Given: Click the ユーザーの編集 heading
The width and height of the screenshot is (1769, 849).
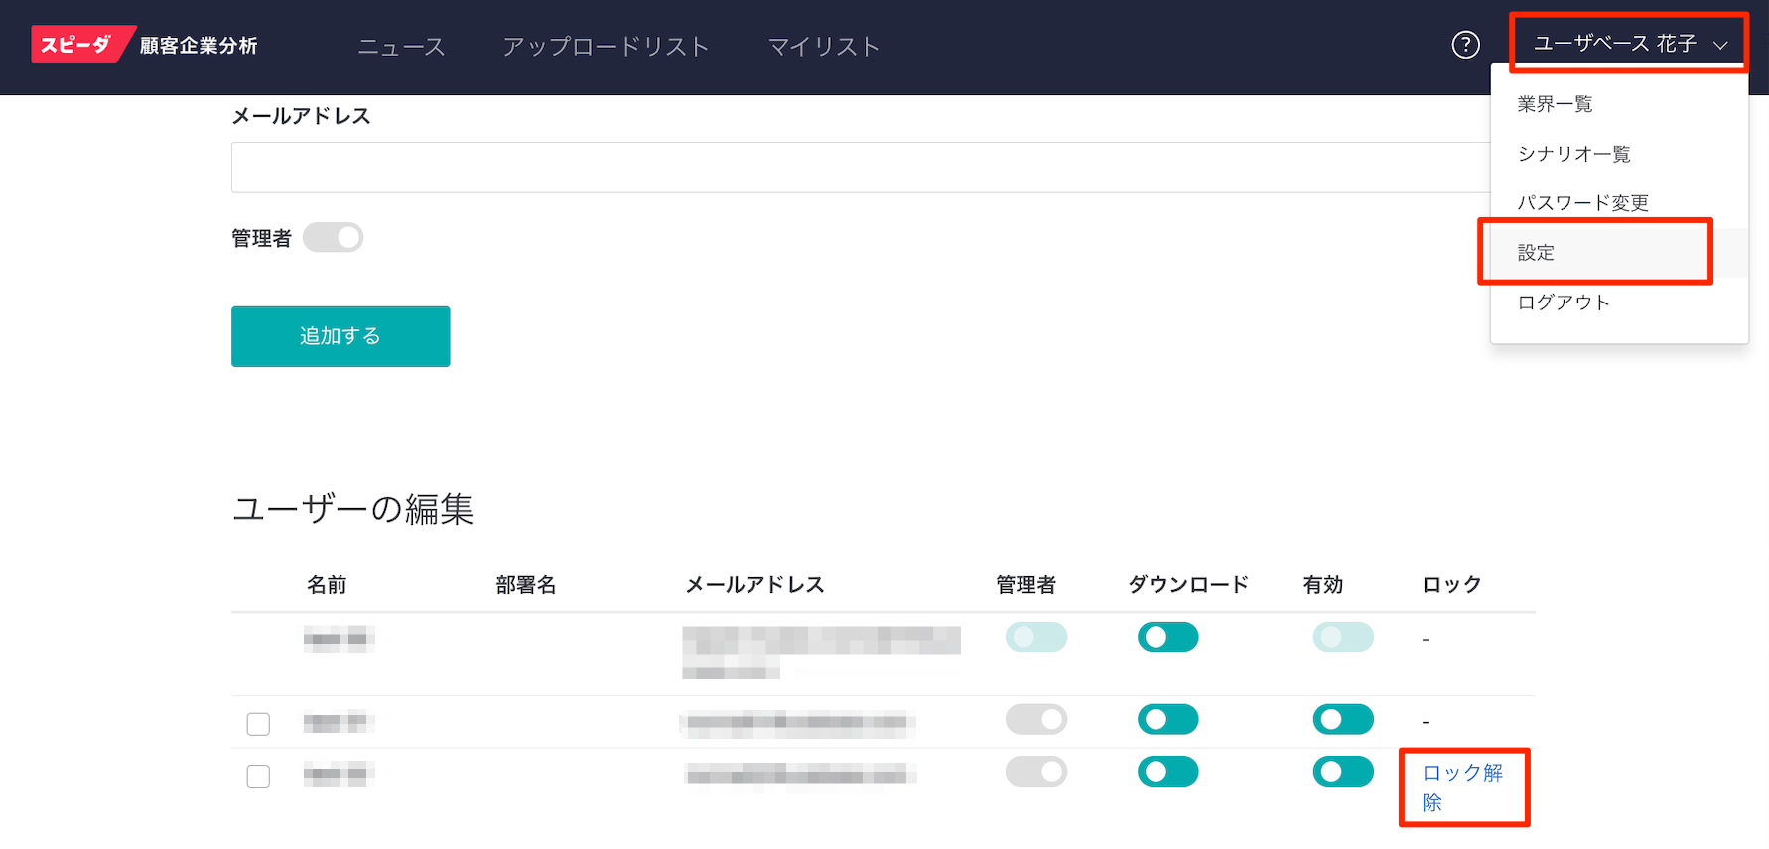Looking at the screenshot, I should point(352,509).
